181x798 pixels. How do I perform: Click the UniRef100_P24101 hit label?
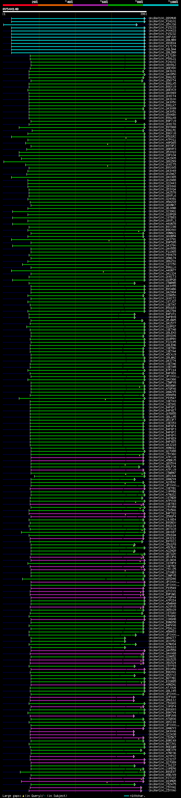162,22
